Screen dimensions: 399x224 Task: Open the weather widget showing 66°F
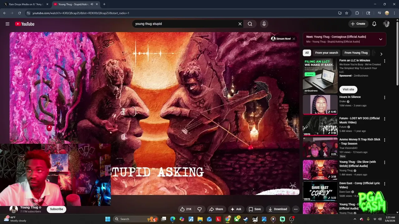(x=15, y=219)
